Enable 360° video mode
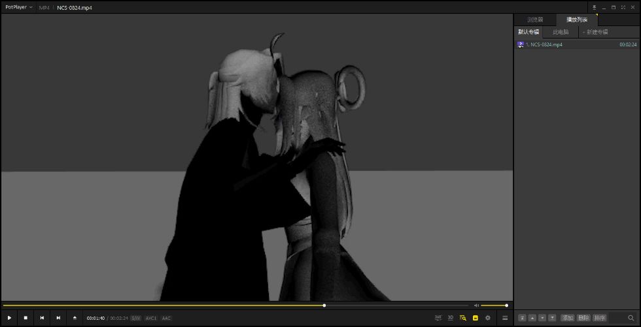The image size is (641, 327). click(x=438, y=318)
